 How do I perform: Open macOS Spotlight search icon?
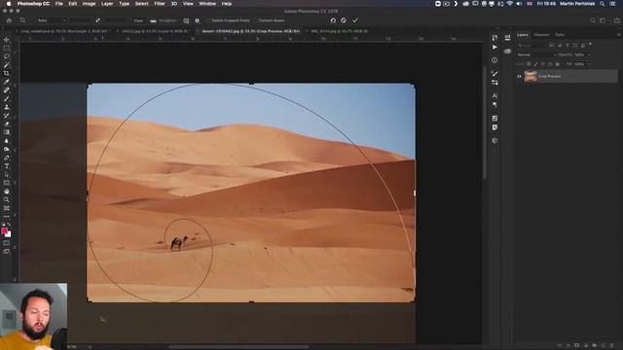(x=603, y=4)
